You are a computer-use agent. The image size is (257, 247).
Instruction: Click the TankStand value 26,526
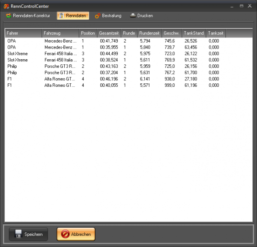[191, 41]
